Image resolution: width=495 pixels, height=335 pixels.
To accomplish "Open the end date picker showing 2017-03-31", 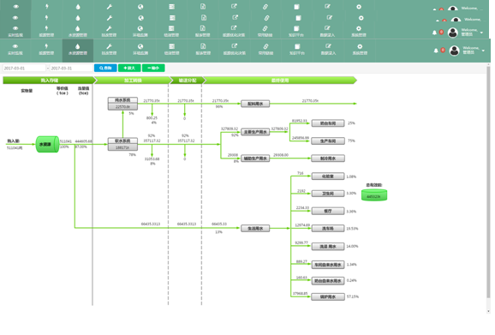I will pyautogui.click(x=71, y=69).
